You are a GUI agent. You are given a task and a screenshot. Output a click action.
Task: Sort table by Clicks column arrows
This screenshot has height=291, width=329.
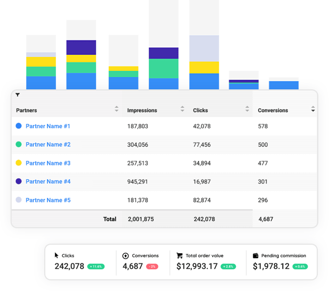(x=247, y=109)
